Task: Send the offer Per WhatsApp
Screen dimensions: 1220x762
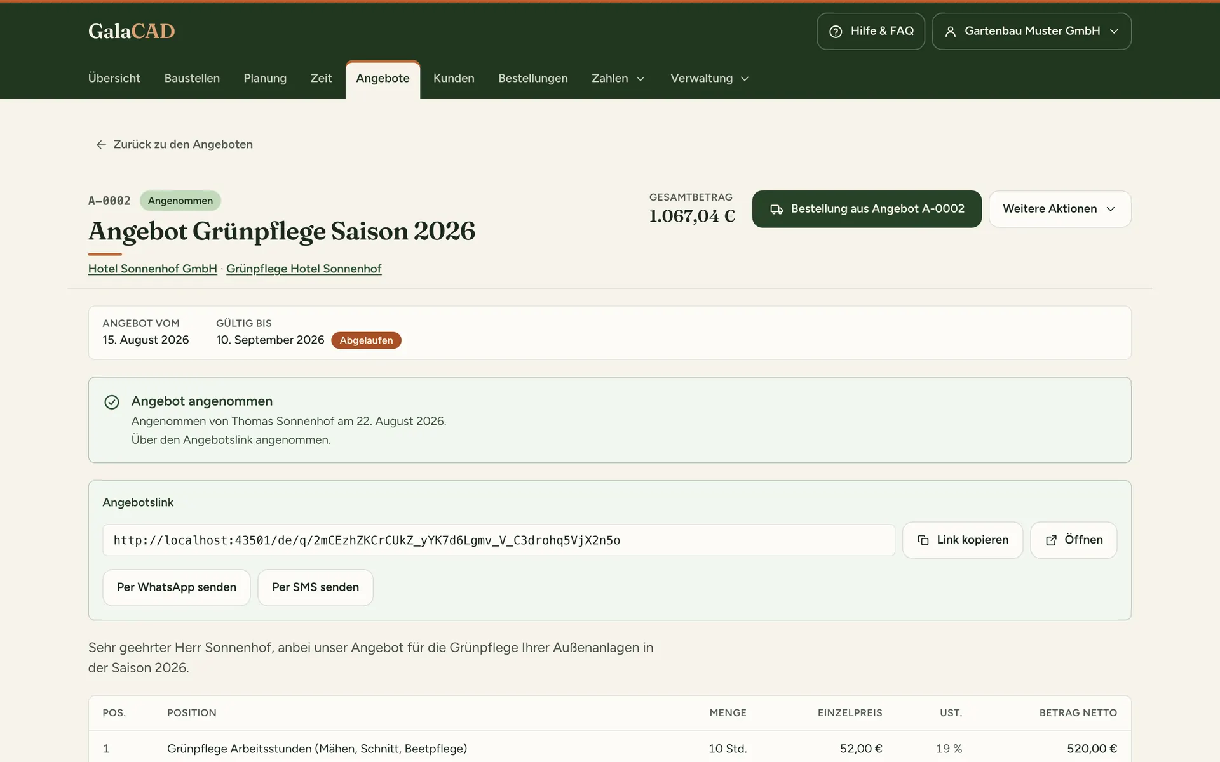Action: tap(177, 587)
